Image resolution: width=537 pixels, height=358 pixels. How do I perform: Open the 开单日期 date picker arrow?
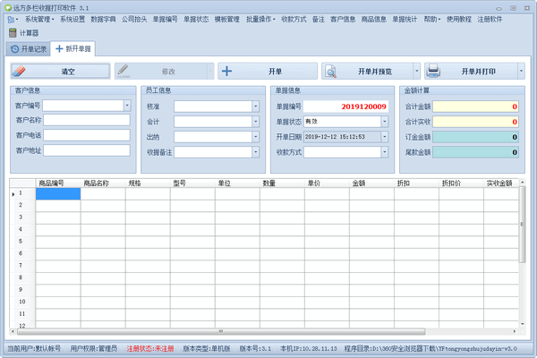(385, 137)
